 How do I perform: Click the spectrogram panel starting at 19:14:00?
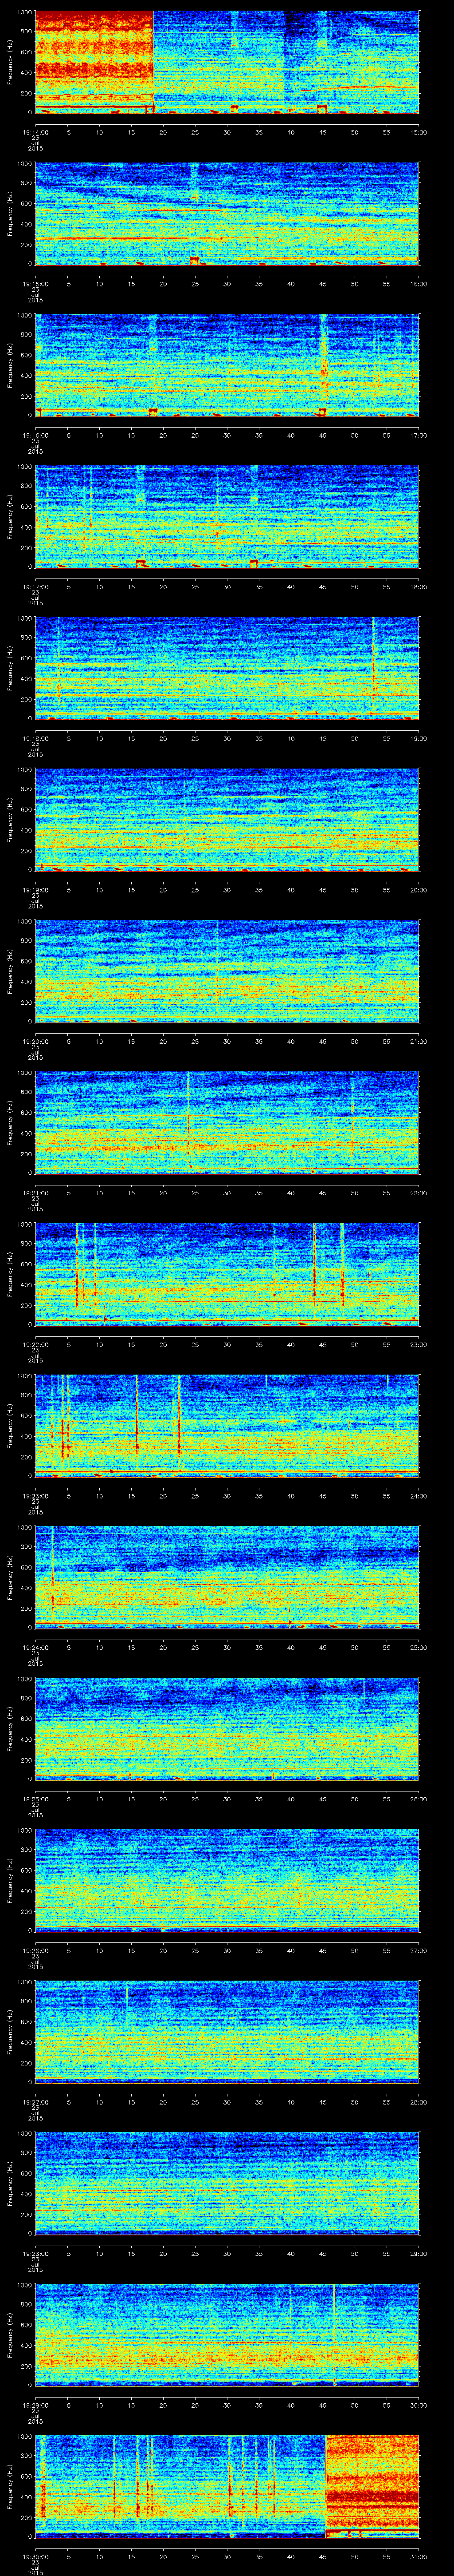pyautogui.click(x=227, y=62)
